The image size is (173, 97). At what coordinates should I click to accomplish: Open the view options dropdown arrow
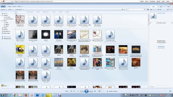coord(124,9)
